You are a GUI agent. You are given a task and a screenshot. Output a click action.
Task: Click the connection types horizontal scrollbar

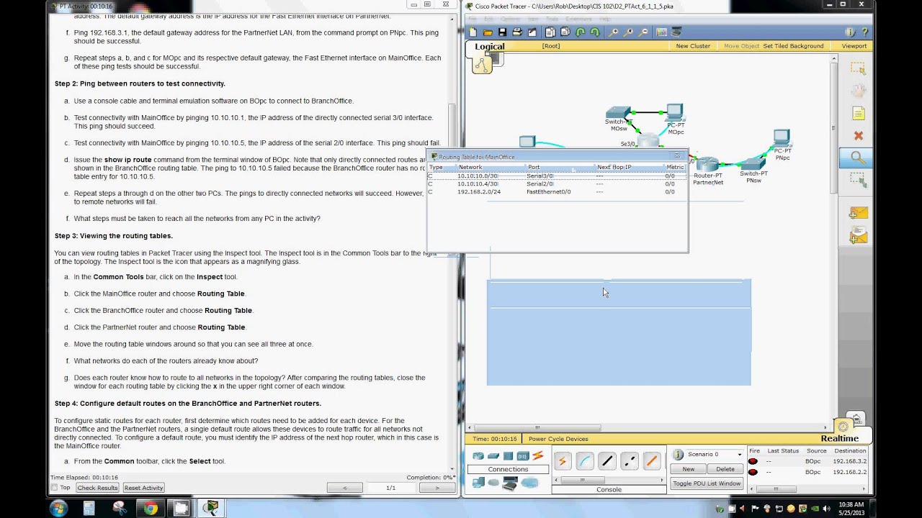[x=609, y=480]
